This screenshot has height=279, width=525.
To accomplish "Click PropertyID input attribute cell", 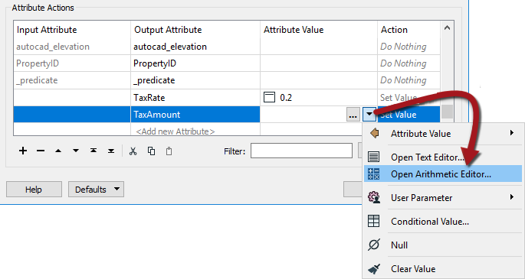I will 72,63.
